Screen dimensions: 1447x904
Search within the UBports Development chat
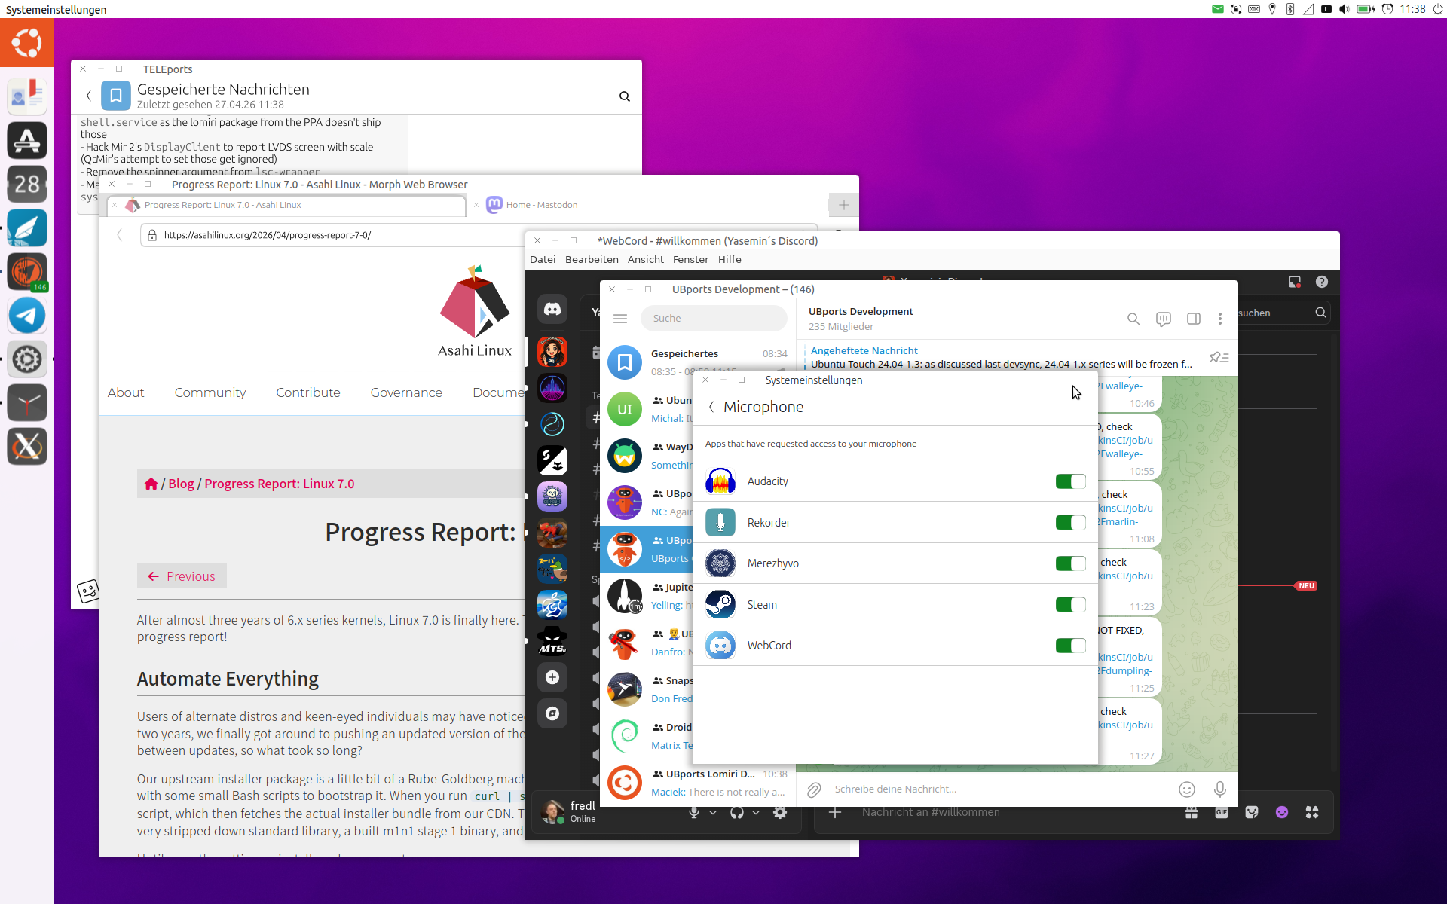pos(1133,319)
